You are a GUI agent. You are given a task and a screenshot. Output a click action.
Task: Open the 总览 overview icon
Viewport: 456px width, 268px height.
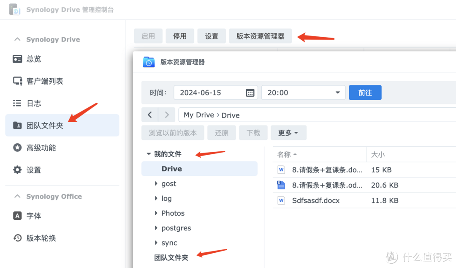[17, 59]
